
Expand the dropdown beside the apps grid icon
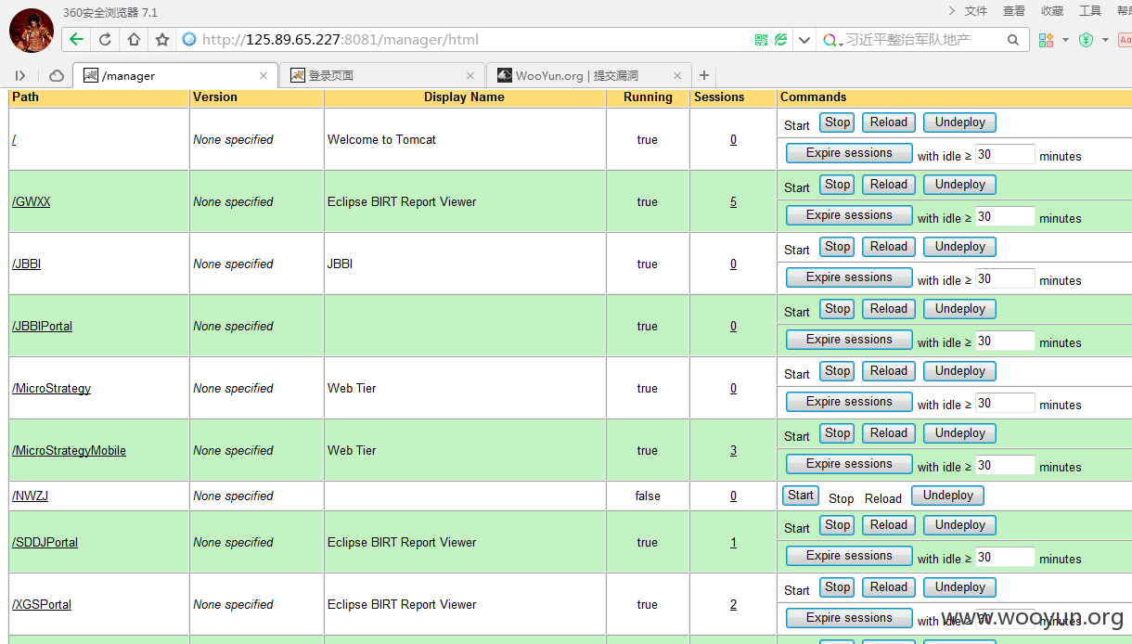1065,40
